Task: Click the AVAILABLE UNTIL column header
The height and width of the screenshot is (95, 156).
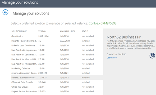Action: [x=67, y=31]
